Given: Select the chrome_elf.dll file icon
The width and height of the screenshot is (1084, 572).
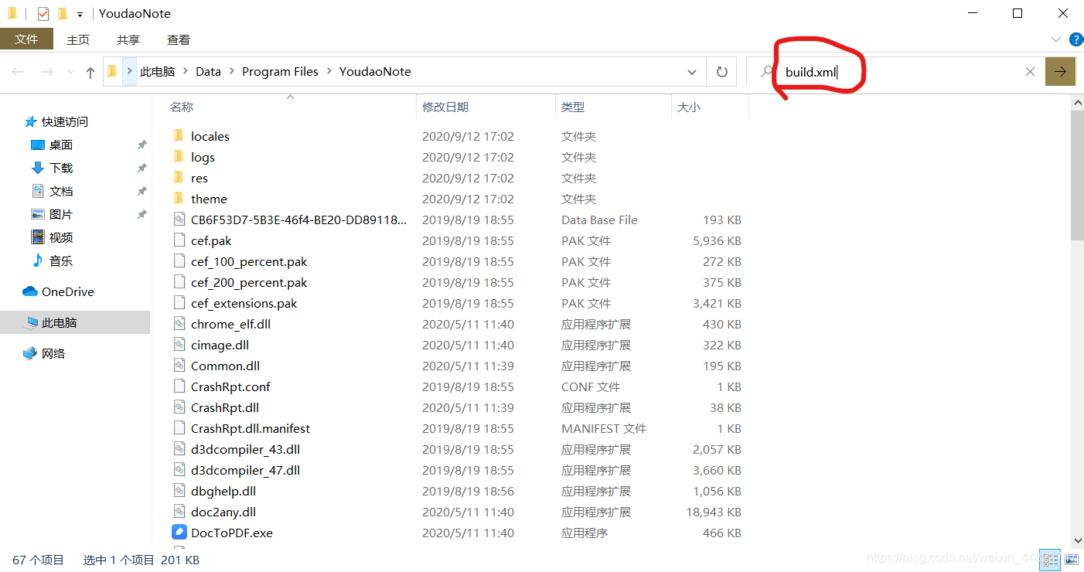Looking at the screenshot, I should [x=179, y=324].
